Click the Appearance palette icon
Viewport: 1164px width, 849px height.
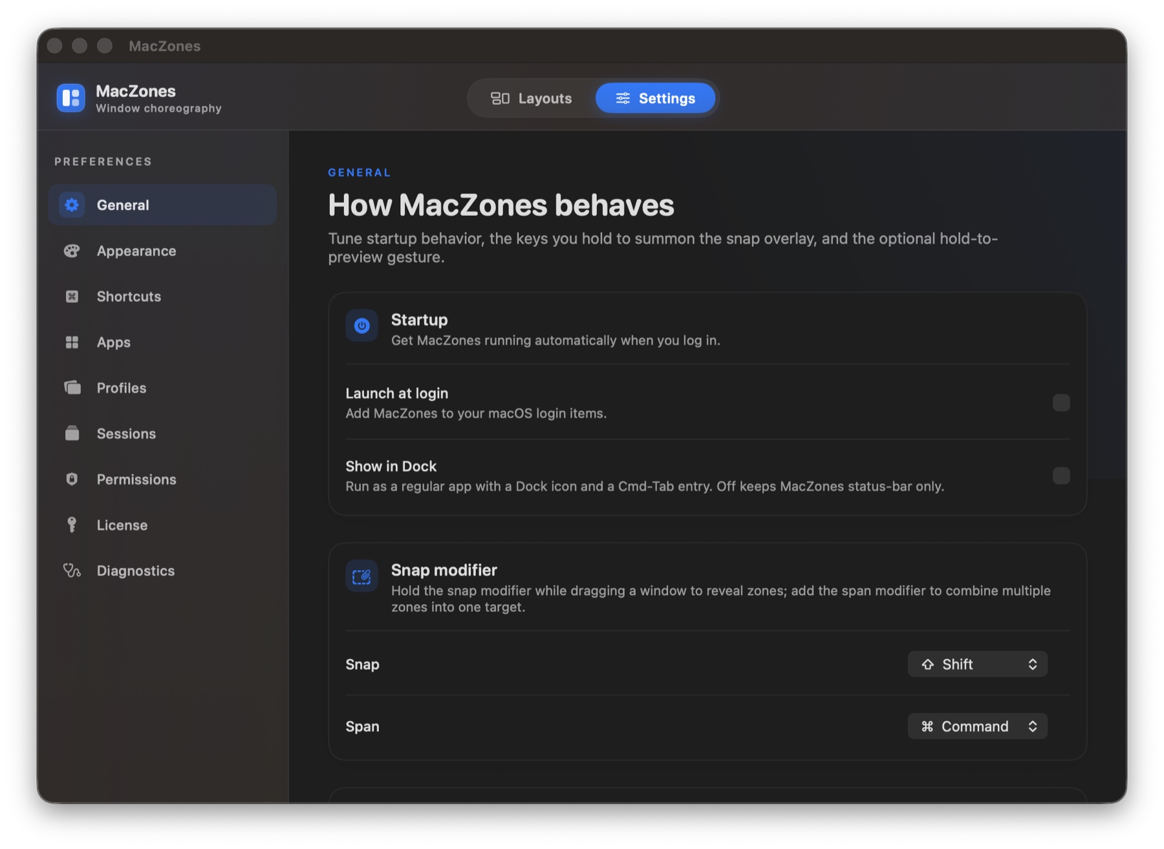click(72, 251)
